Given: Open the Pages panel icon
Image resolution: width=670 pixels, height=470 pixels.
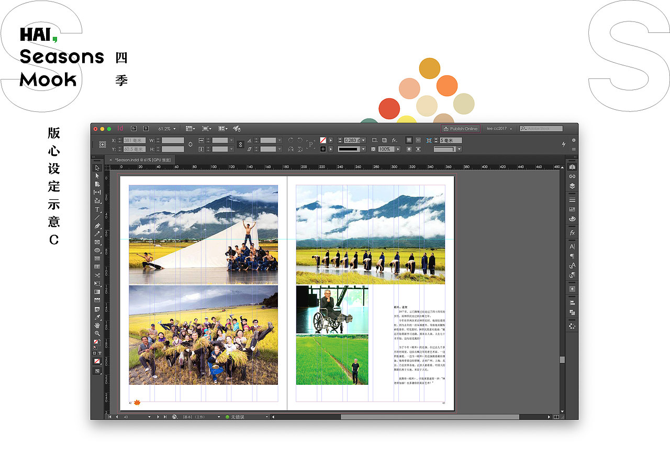Looking at the screenshot, I should tap(572, 167).
